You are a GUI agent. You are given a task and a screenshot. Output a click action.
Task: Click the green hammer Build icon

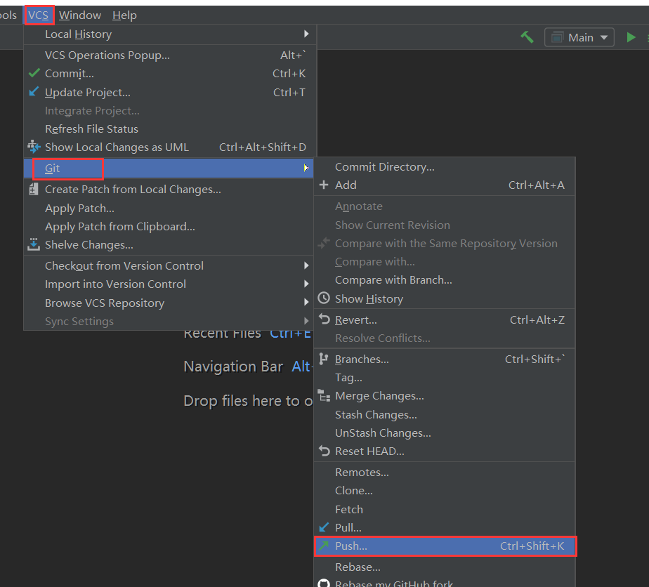tap(527, 37)
